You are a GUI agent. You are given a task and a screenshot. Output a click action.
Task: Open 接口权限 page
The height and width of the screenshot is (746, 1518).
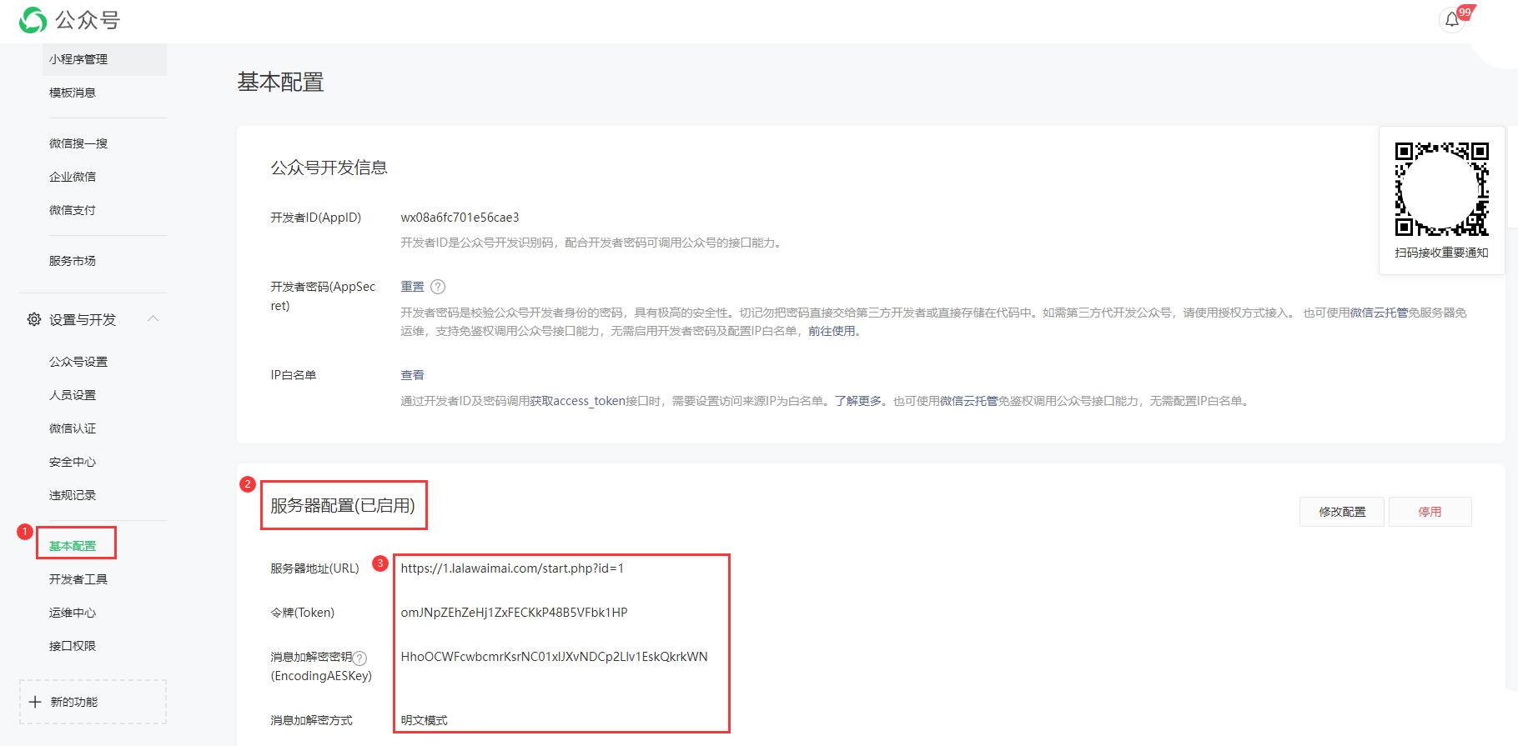[73, 646]
